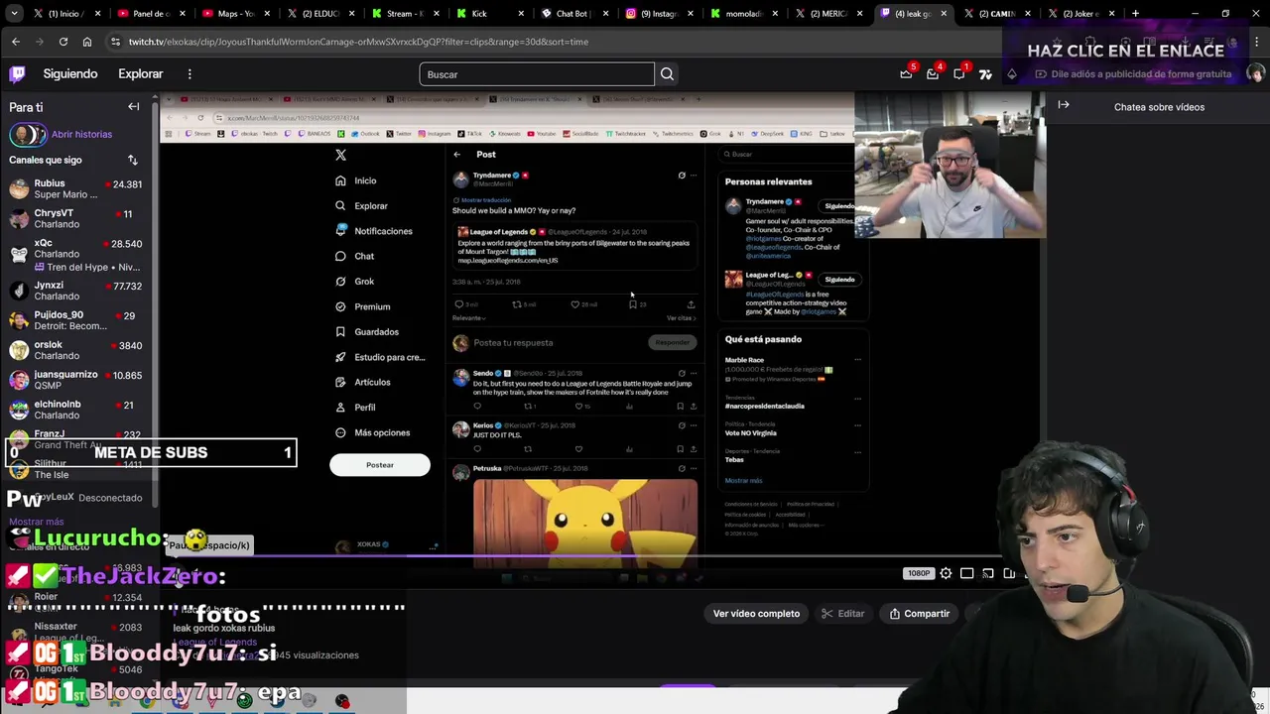
Task: Open the user avatar menu
Action: (1255, 74)
